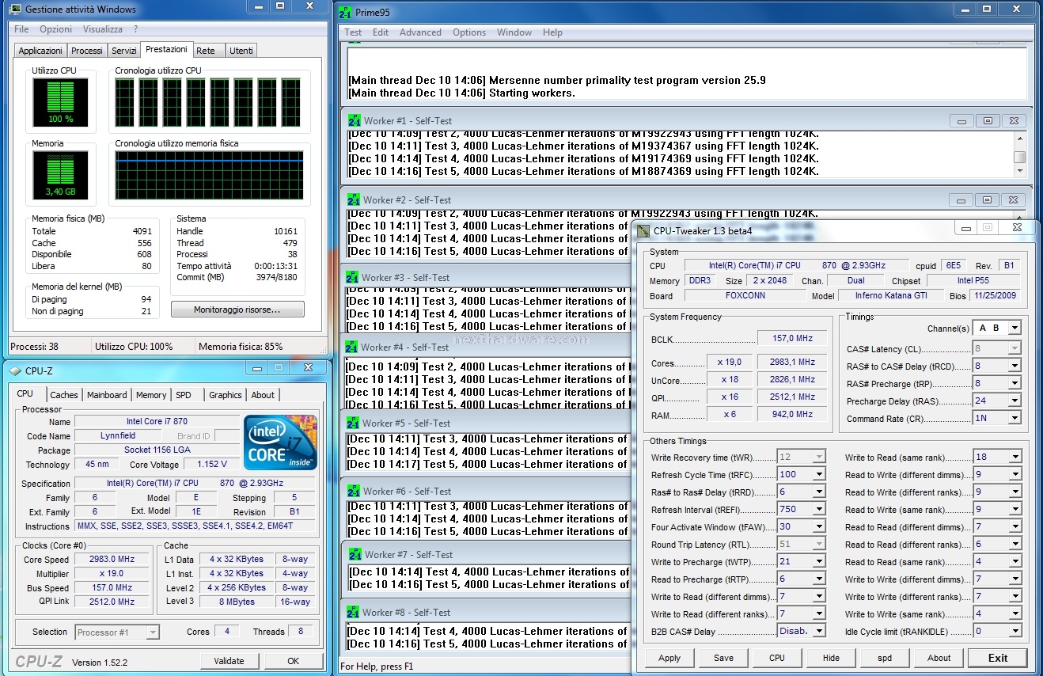Click the Worker #6 window icon

(354, 491)
